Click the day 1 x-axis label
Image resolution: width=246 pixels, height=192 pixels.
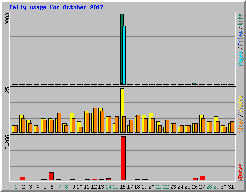click(x=16, y=187)
